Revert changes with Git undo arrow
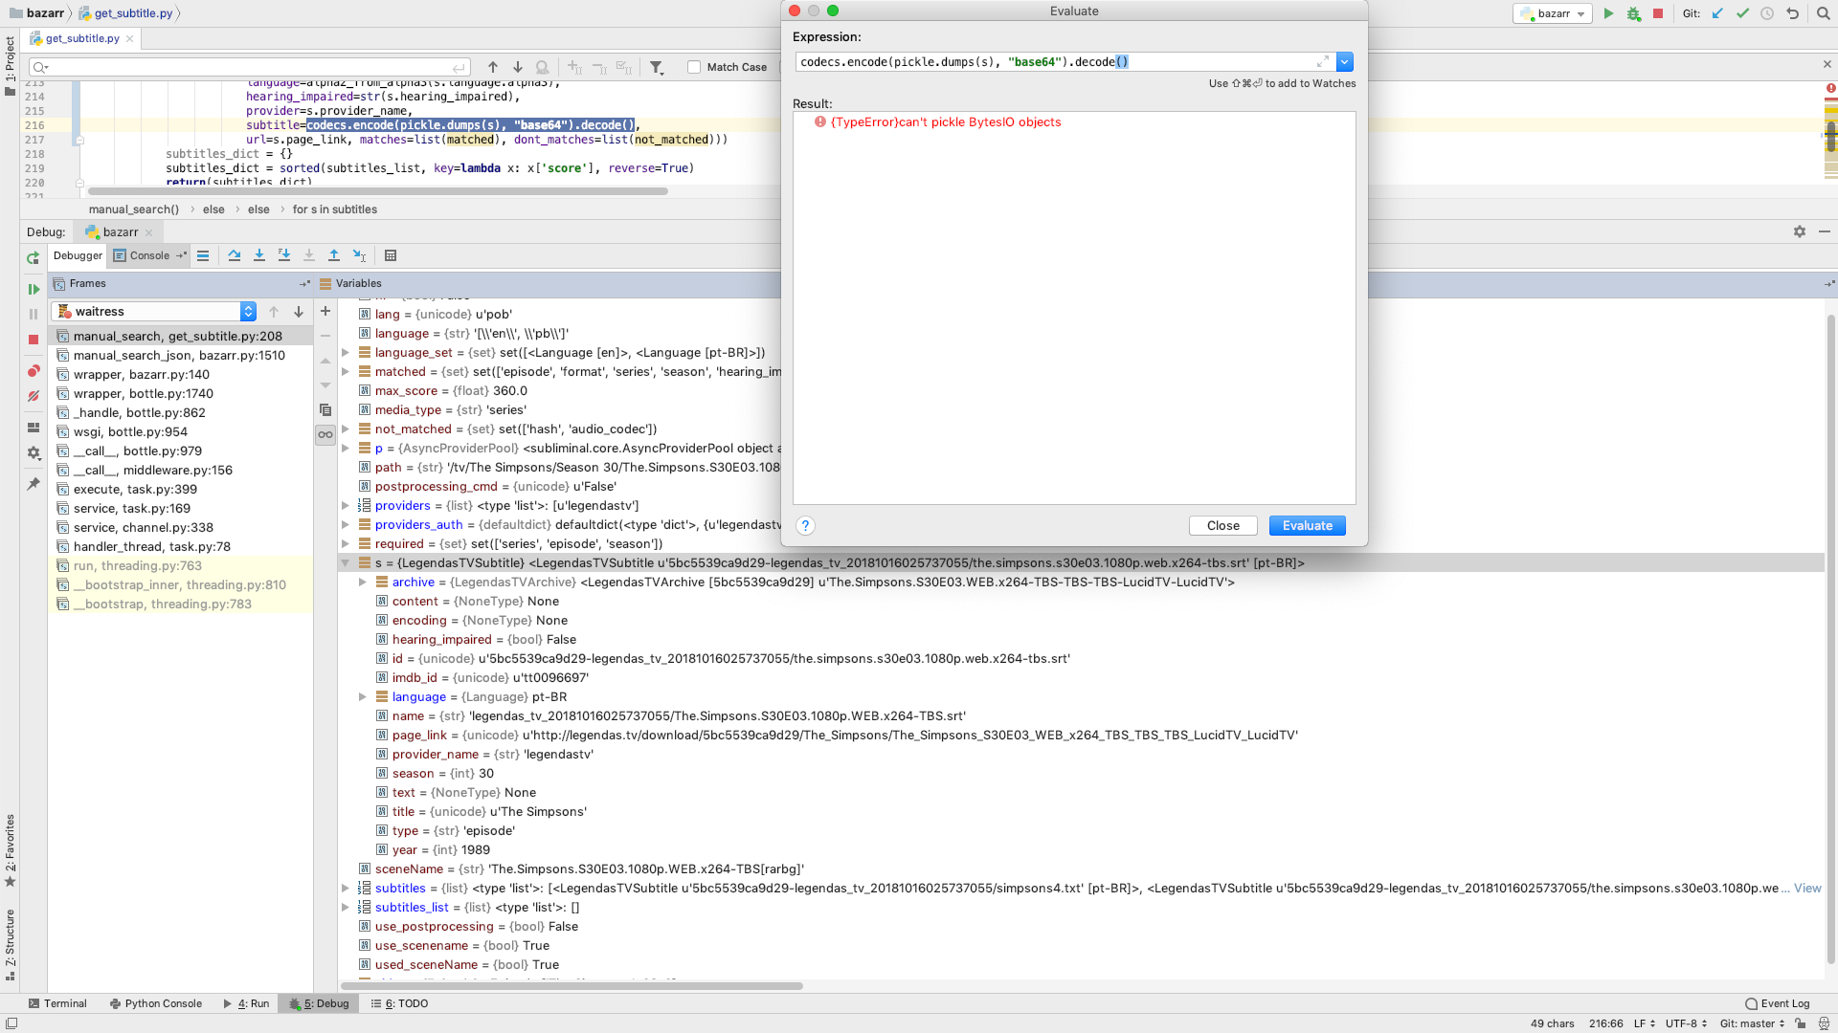Viewport: 1838px width, 1033px height. click(1793, 13)
